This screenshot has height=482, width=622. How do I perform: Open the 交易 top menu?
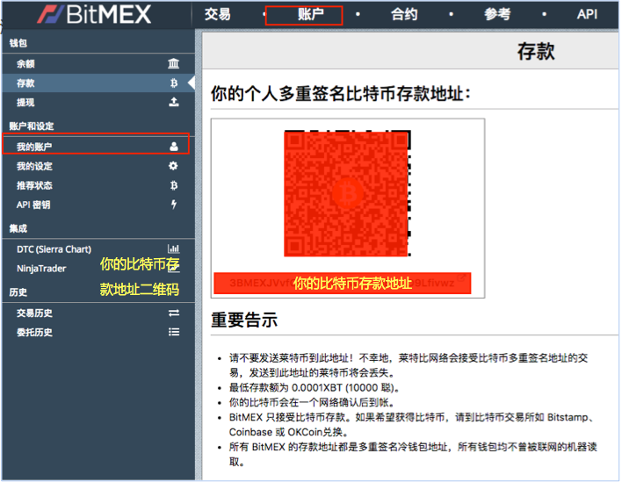[x=217, y=14]
